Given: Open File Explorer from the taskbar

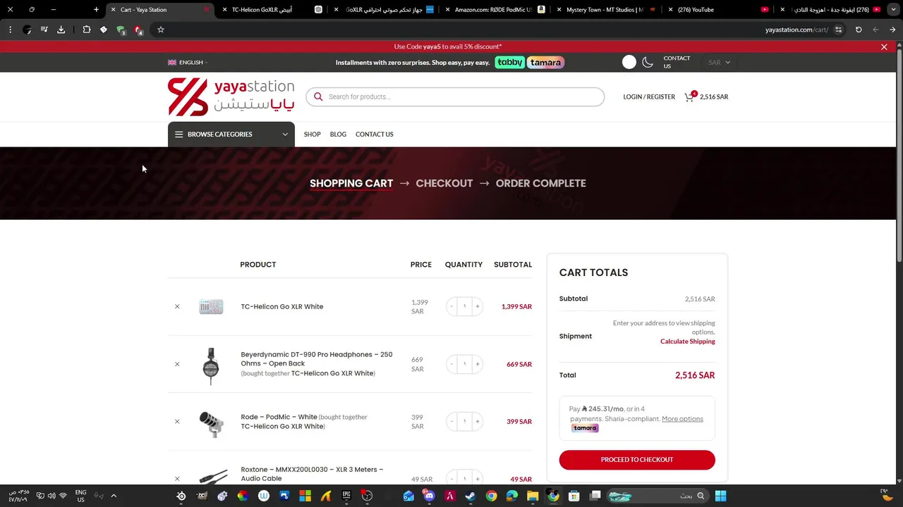Looking at the screenshot, I should click(533, 496).
